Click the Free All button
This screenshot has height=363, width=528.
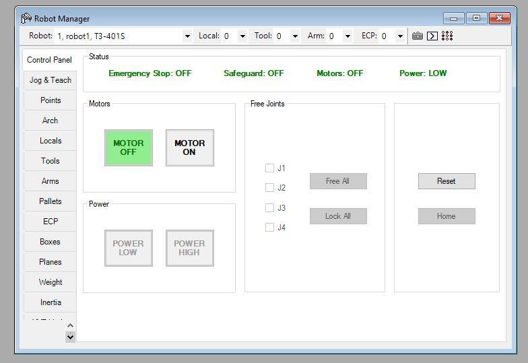point(338,181)
